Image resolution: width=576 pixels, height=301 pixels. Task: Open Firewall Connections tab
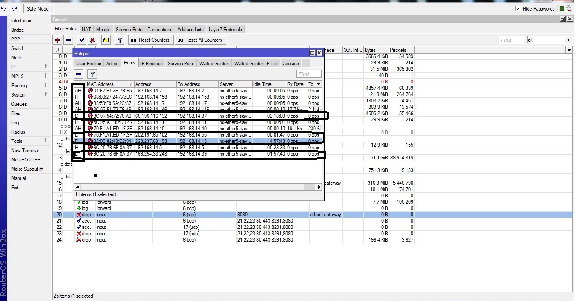160,30
